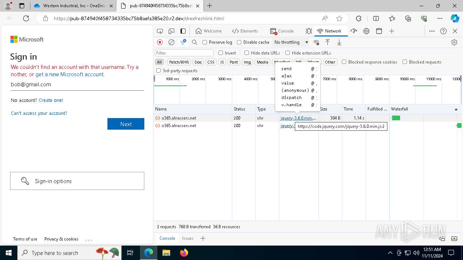Check Hide extension URLs

pyautogui.click(x=288, y=53)
